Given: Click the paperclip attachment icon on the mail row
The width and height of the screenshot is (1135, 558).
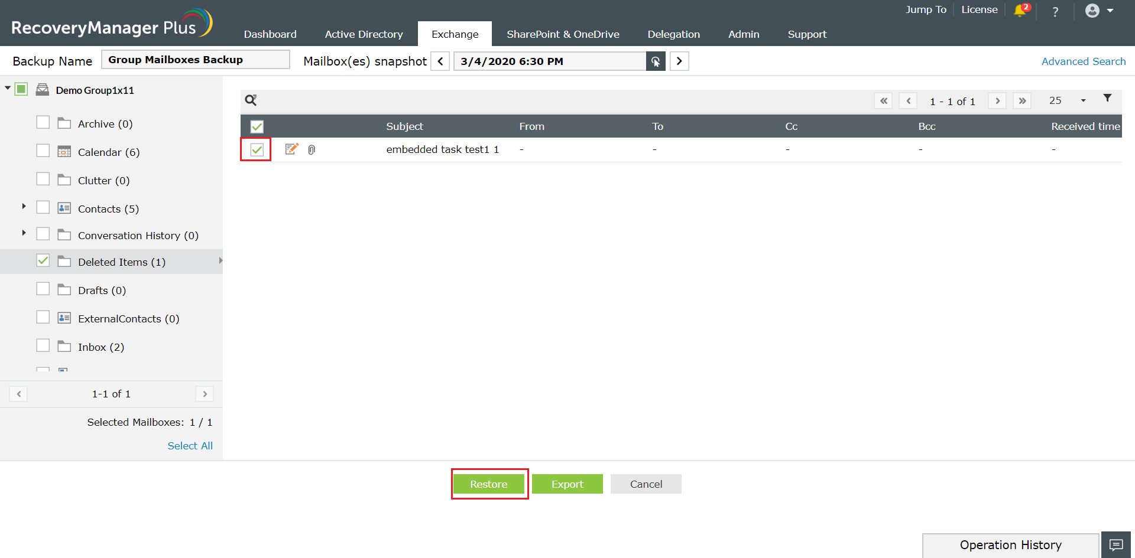Looking at the screenshot, I should (x=312, y=149).
